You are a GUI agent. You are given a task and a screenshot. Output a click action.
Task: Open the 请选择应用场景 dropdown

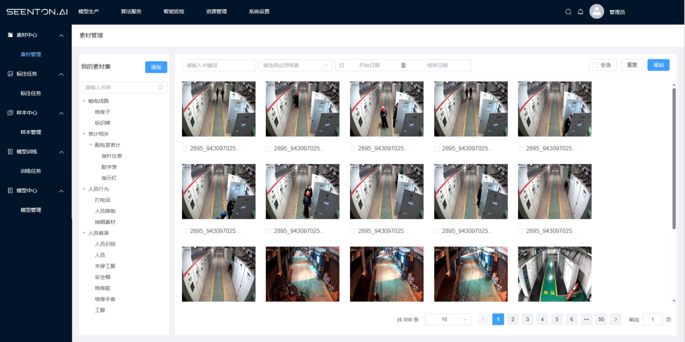[296, 65]
